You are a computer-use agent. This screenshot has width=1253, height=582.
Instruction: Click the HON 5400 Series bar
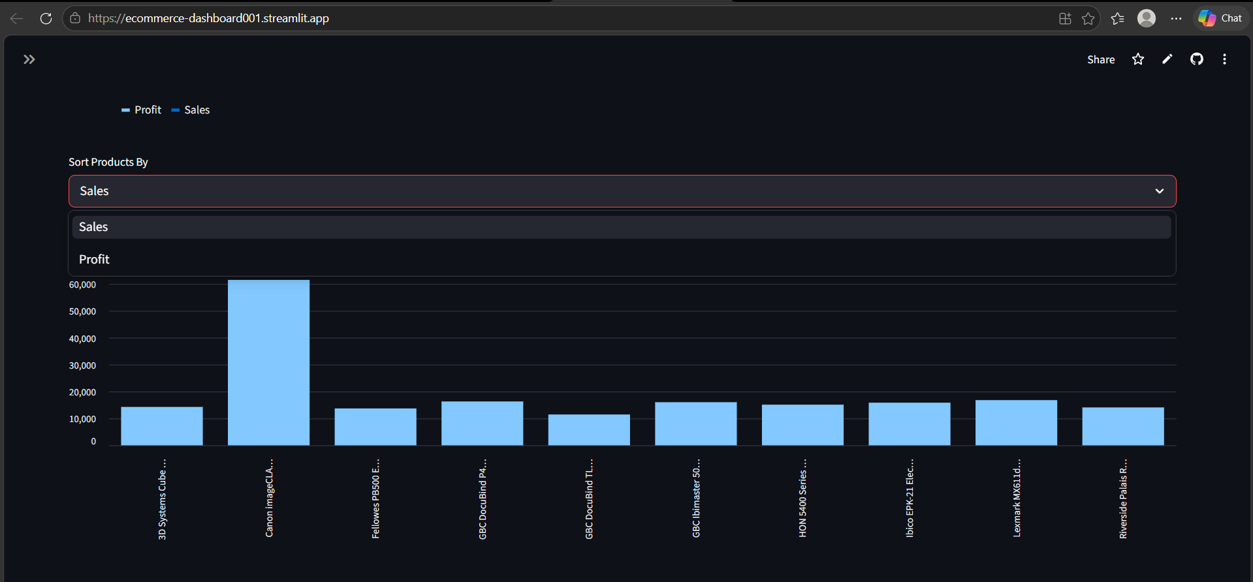tap(802, 425)
